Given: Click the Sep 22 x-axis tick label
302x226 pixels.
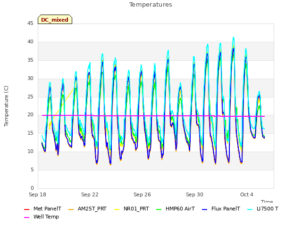Looking at the screenshot, I should 90,194.
